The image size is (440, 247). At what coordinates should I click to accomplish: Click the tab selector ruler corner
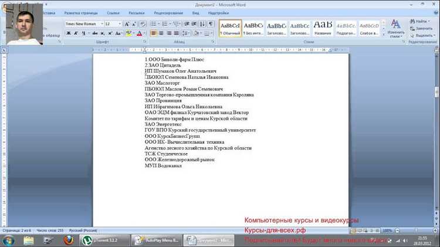click(x=4, y=50)
